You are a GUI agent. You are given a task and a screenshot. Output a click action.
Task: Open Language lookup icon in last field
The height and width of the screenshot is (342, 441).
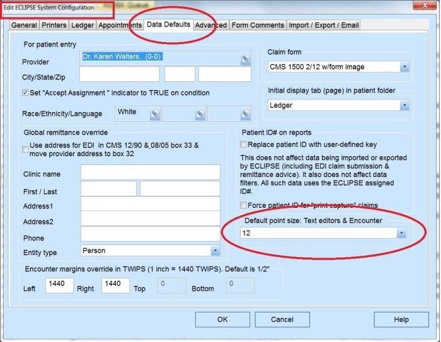coord(245,114)
